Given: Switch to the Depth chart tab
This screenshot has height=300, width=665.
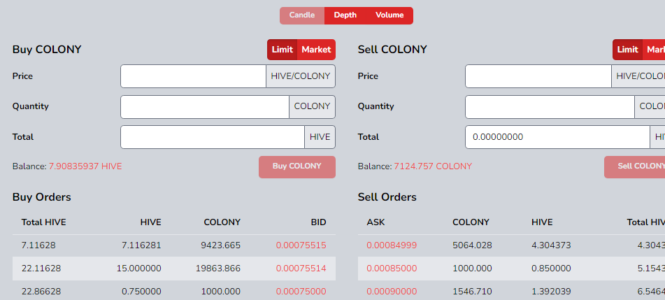Looking at the screenshot, I should click(x=345, y=15).
